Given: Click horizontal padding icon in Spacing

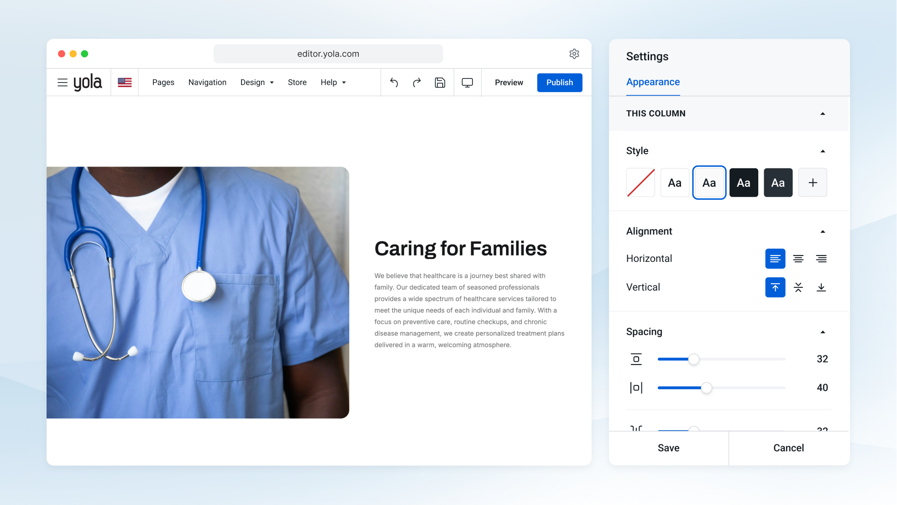Looking at the screenshot, I should (636, 388).
